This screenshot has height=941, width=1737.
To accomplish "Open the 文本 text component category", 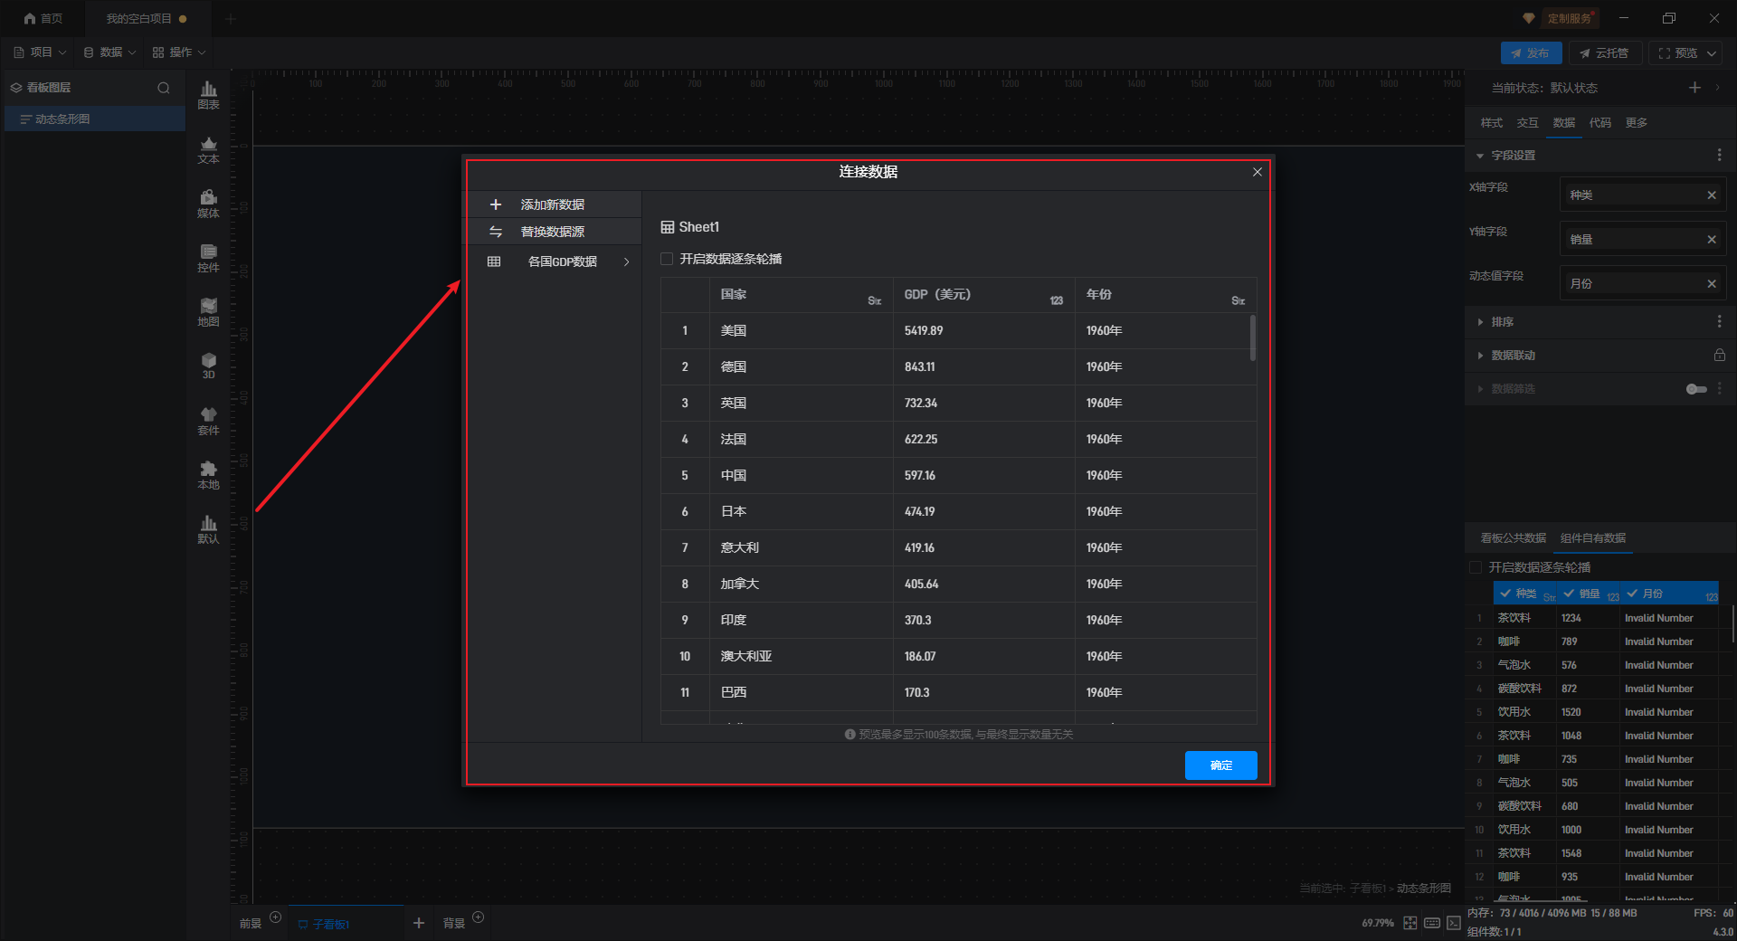I will coord(208,149).
